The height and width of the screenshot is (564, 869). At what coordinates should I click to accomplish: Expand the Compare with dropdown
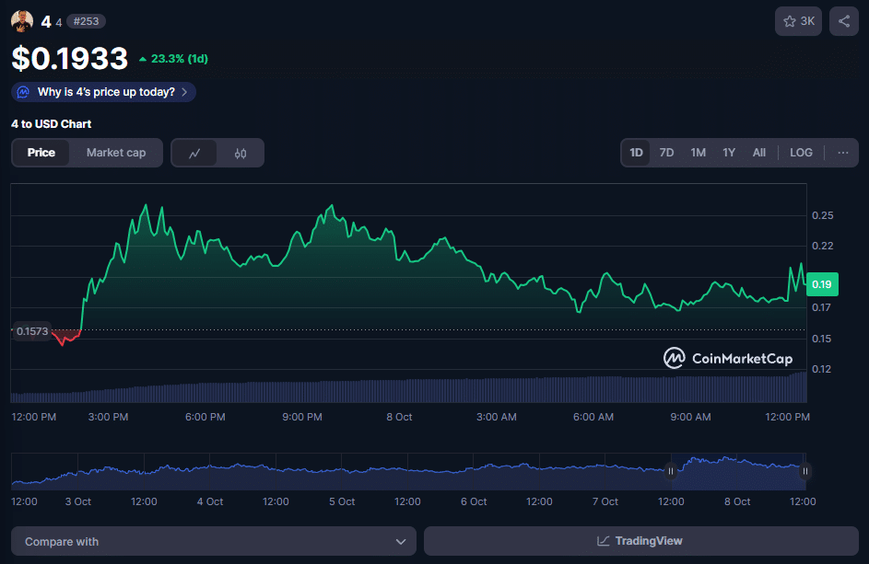point(213,541)
